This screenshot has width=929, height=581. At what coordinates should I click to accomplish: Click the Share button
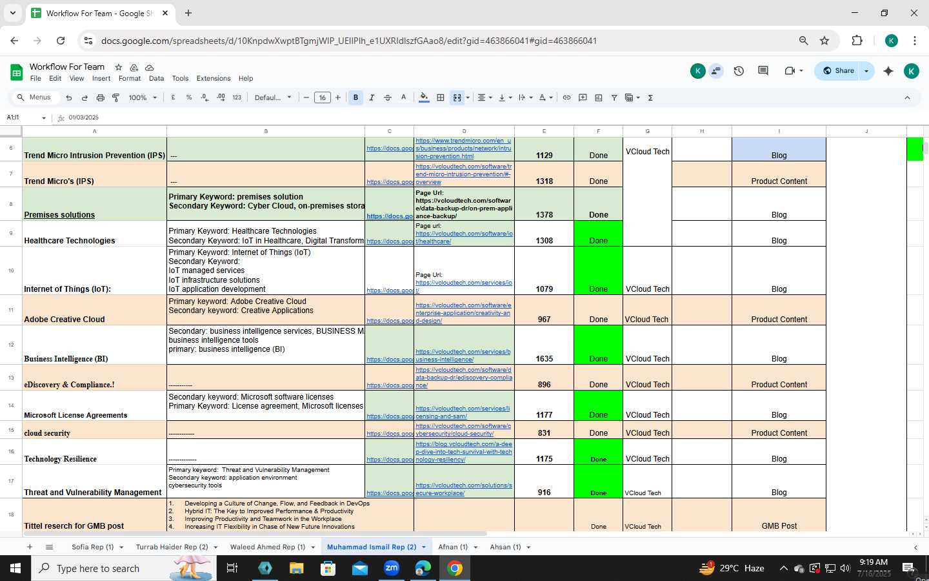pos(838,71)
